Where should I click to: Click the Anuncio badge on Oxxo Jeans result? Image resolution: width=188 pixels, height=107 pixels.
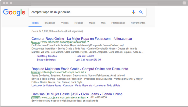tap(36, 98)
